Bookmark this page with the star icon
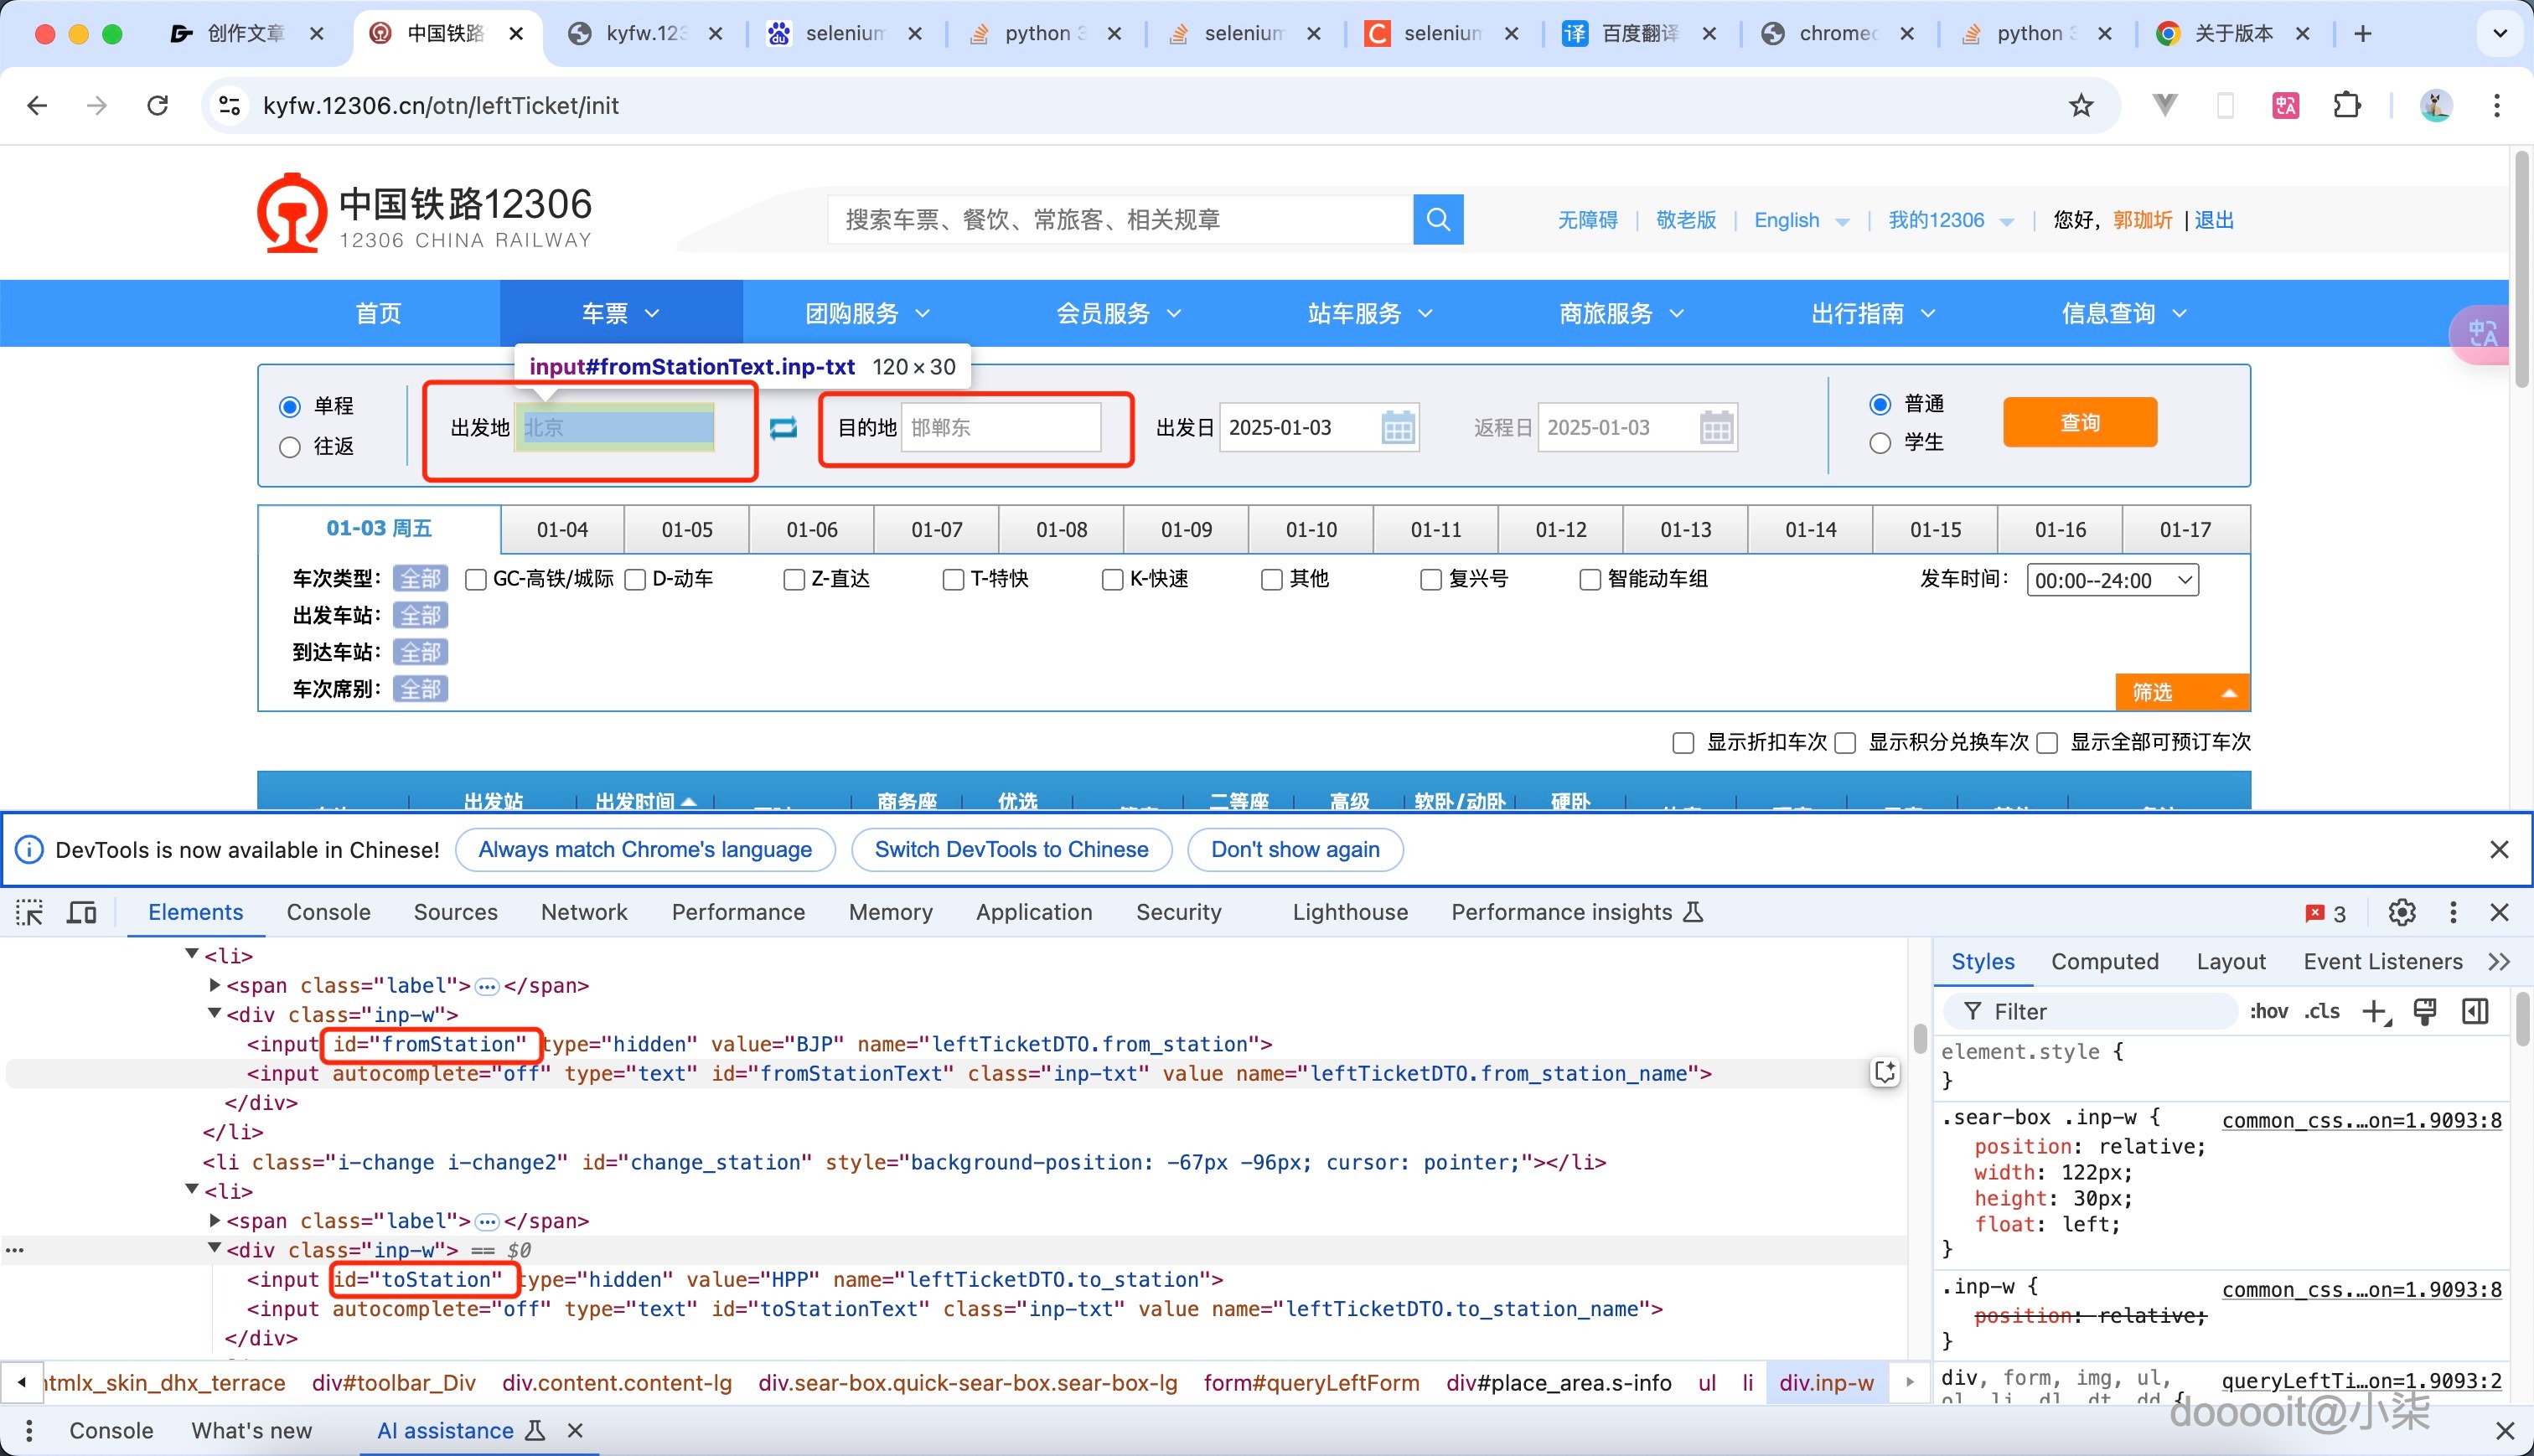2534x1456 pixels. click(x=2081, y=105)
